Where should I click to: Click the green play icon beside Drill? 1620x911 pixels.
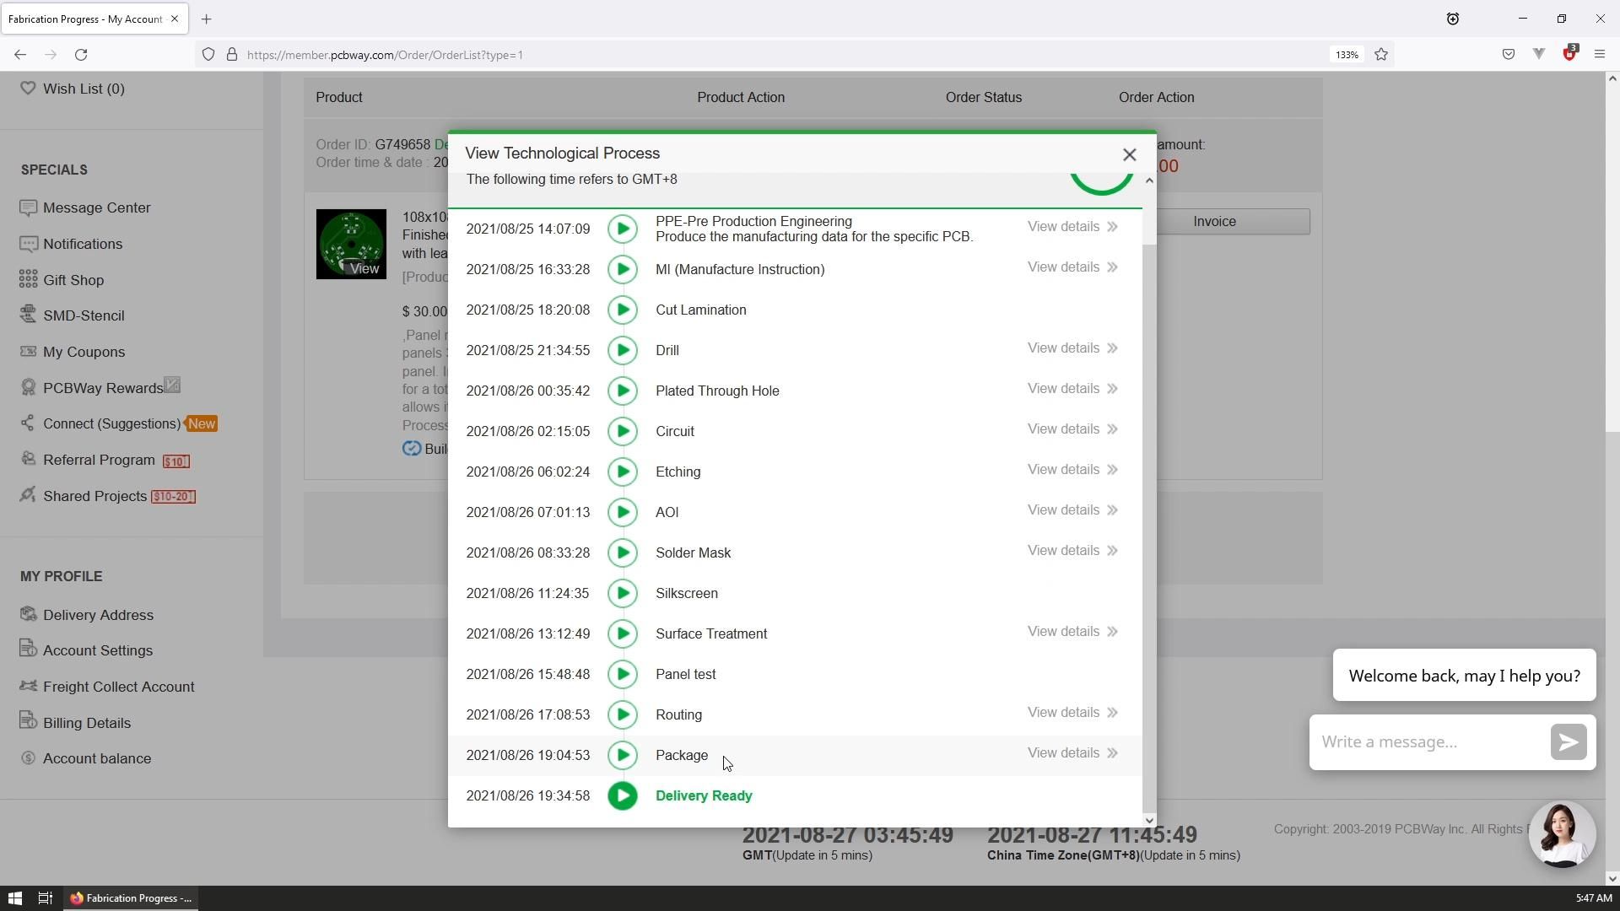pyautogui.click(x=623, y=350)
